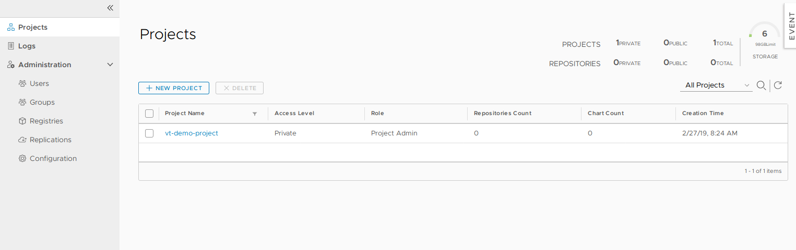Open the Event side panel tab
The width and height of the screenshot is (796, 250).
click(x=790, y=26)
